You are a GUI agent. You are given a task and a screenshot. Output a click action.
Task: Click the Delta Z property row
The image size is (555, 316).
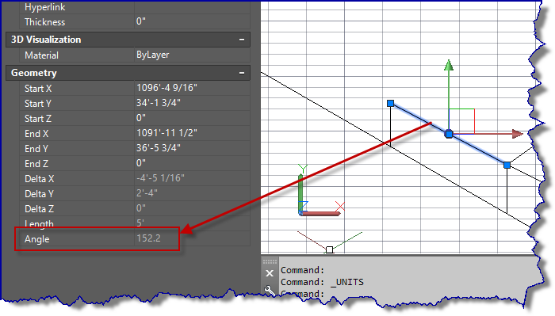135,208
